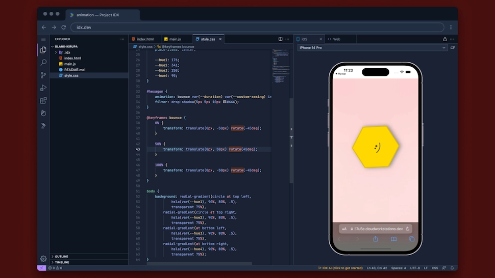
Task: Change indentation via Spaces: 4
Action: 399,268
